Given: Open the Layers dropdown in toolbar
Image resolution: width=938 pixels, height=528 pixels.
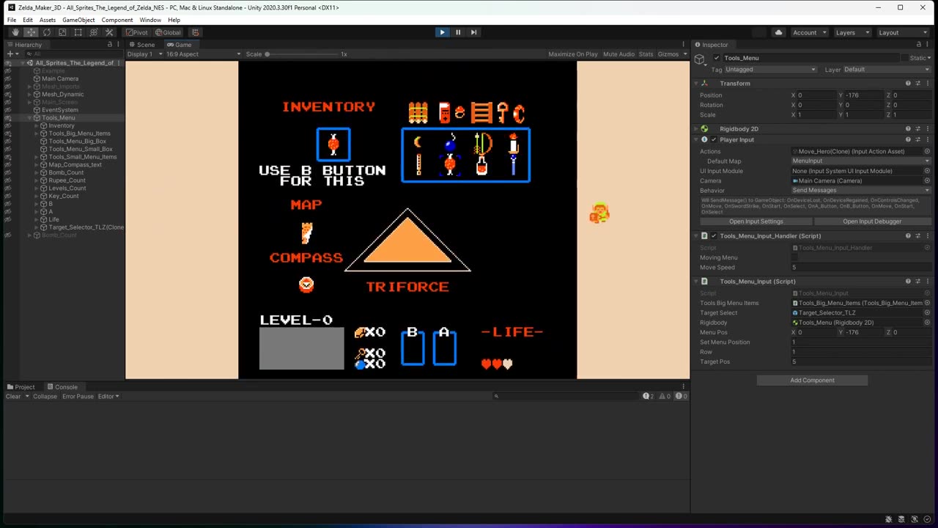Looking at the screenshot, I should [x=852, y=32].
